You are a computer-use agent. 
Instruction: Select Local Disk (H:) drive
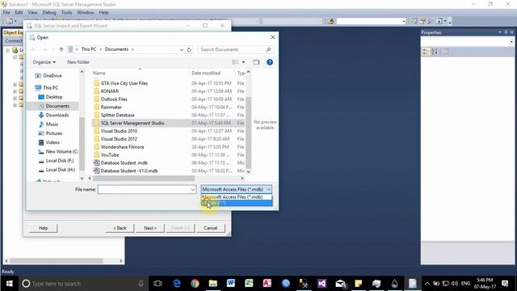[x=60, y=170]
